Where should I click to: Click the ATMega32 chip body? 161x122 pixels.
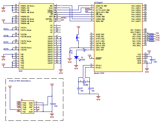point(118,37)
